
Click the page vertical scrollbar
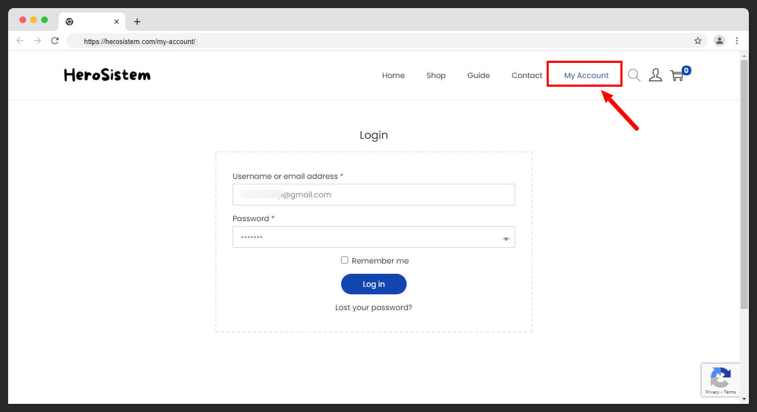(744, 184)
